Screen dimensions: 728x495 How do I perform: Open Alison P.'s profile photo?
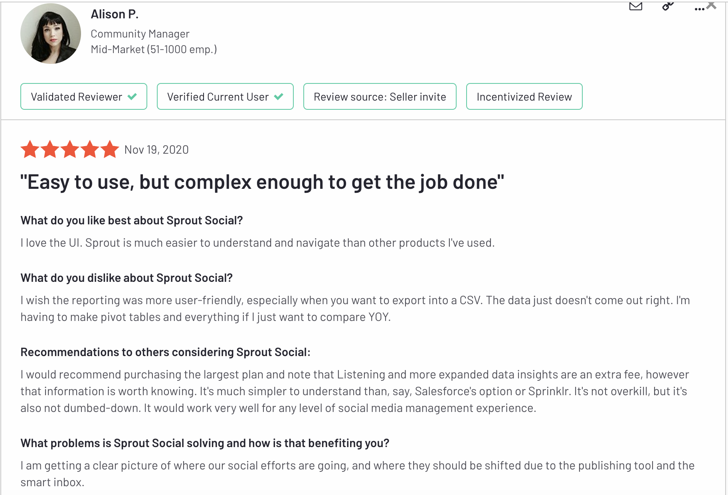pos(51,34)
